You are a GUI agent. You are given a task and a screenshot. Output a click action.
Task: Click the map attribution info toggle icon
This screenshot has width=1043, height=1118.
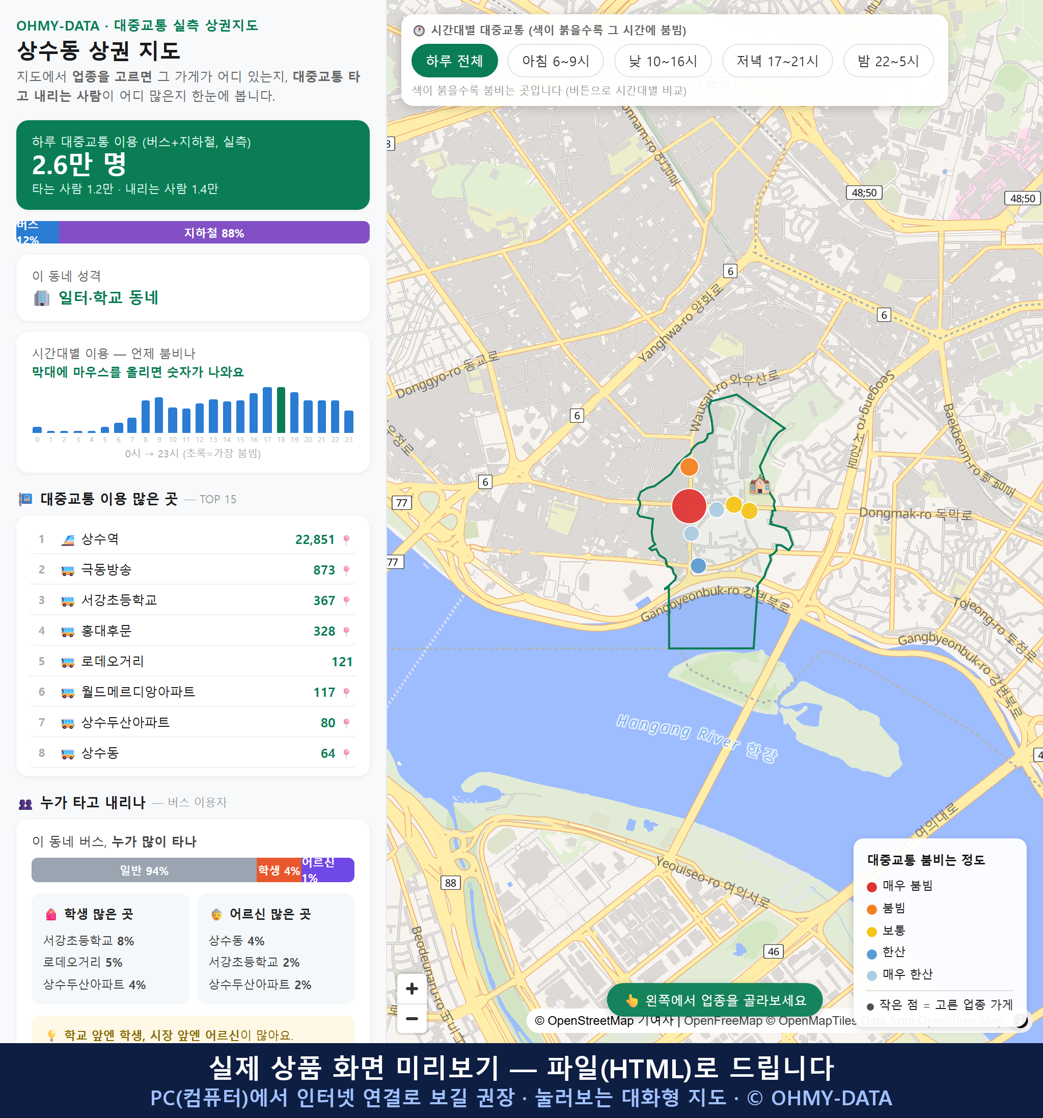click(1021, 1020)
